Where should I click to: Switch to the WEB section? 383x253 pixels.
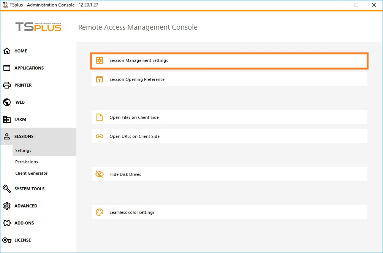pos(38,102)
